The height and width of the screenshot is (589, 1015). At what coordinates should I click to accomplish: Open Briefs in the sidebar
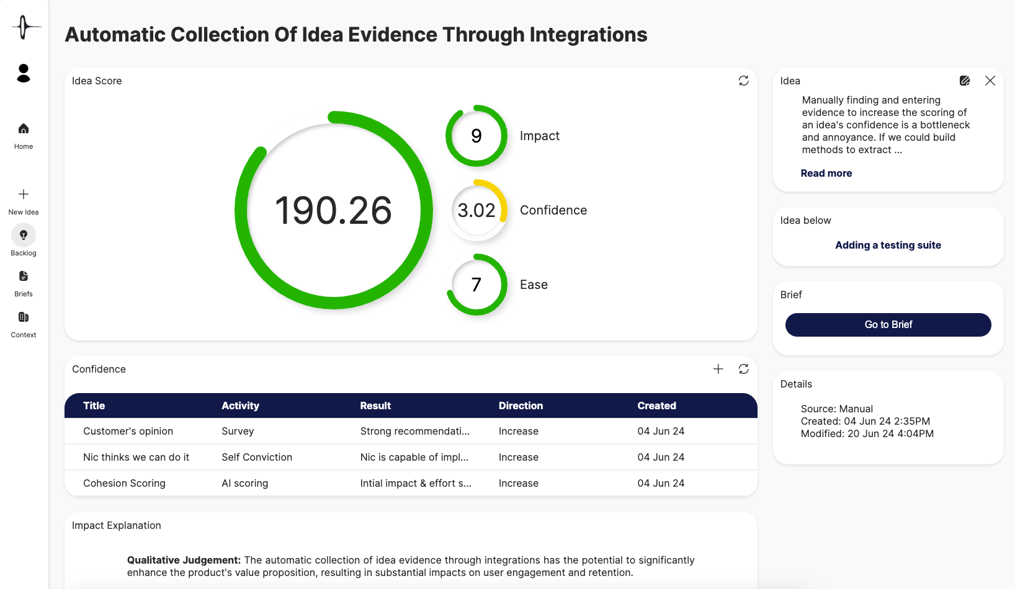pyautogui.click(x=24, y=283)
